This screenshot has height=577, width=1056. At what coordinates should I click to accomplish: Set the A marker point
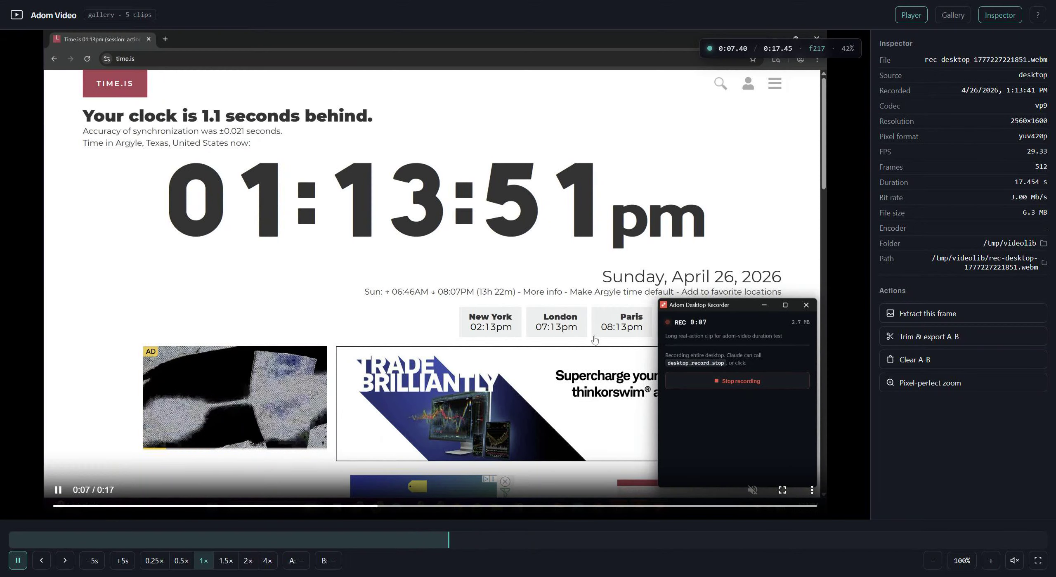[296, 561]
